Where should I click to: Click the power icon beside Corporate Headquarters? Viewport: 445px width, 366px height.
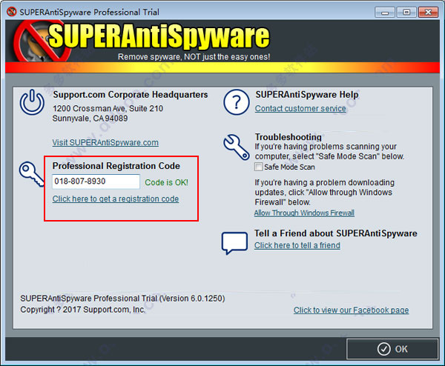point(32,102)
